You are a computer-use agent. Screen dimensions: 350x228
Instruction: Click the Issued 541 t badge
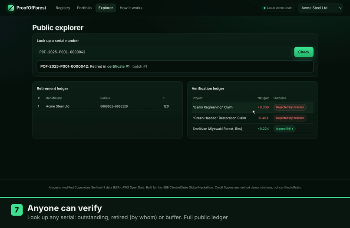(x=284, y=129)
